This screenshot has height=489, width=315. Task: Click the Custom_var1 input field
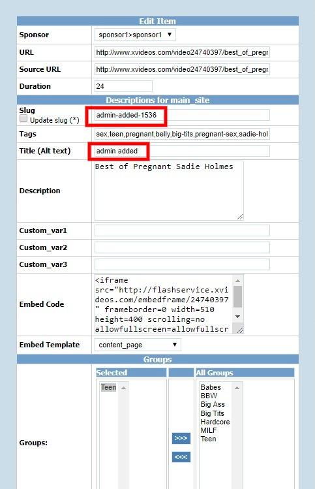pos(182,230)
